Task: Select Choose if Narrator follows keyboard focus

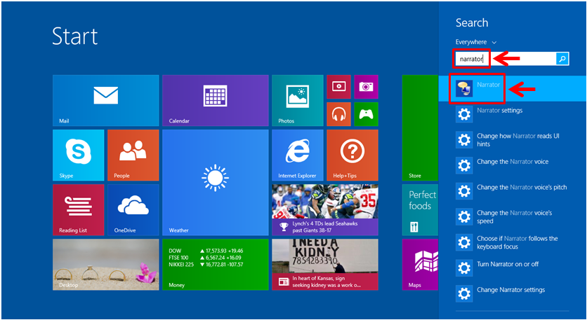Action: coord(513,242)
